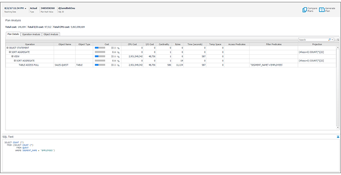Click the bytes value 19
The height and width of the screenshot is (175, 341).
(x=182, y=61)
